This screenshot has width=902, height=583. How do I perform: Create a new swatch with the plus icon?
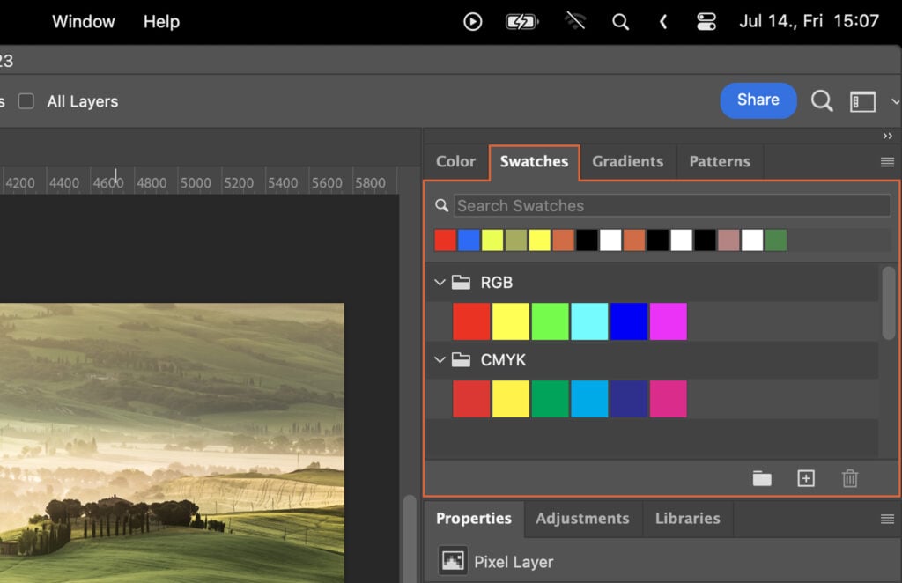(805, 478)
